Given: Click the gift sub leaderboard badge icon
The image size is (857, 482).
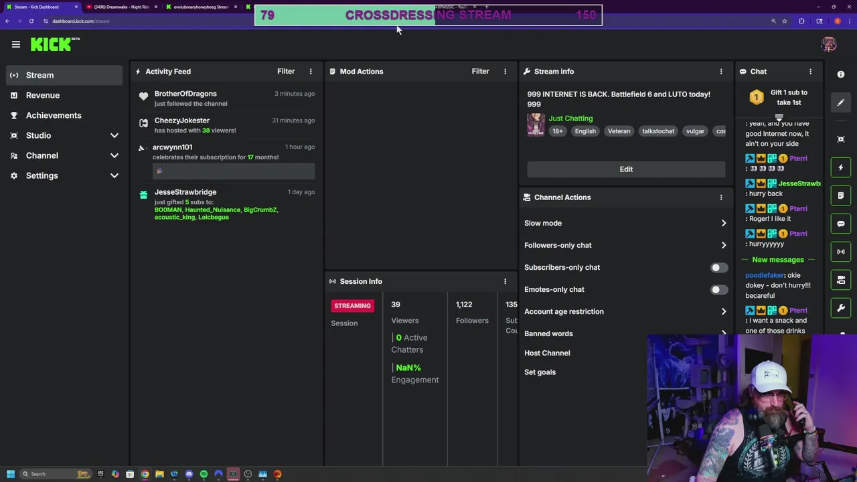Looking at the screenshot, I should coord(756,98).
